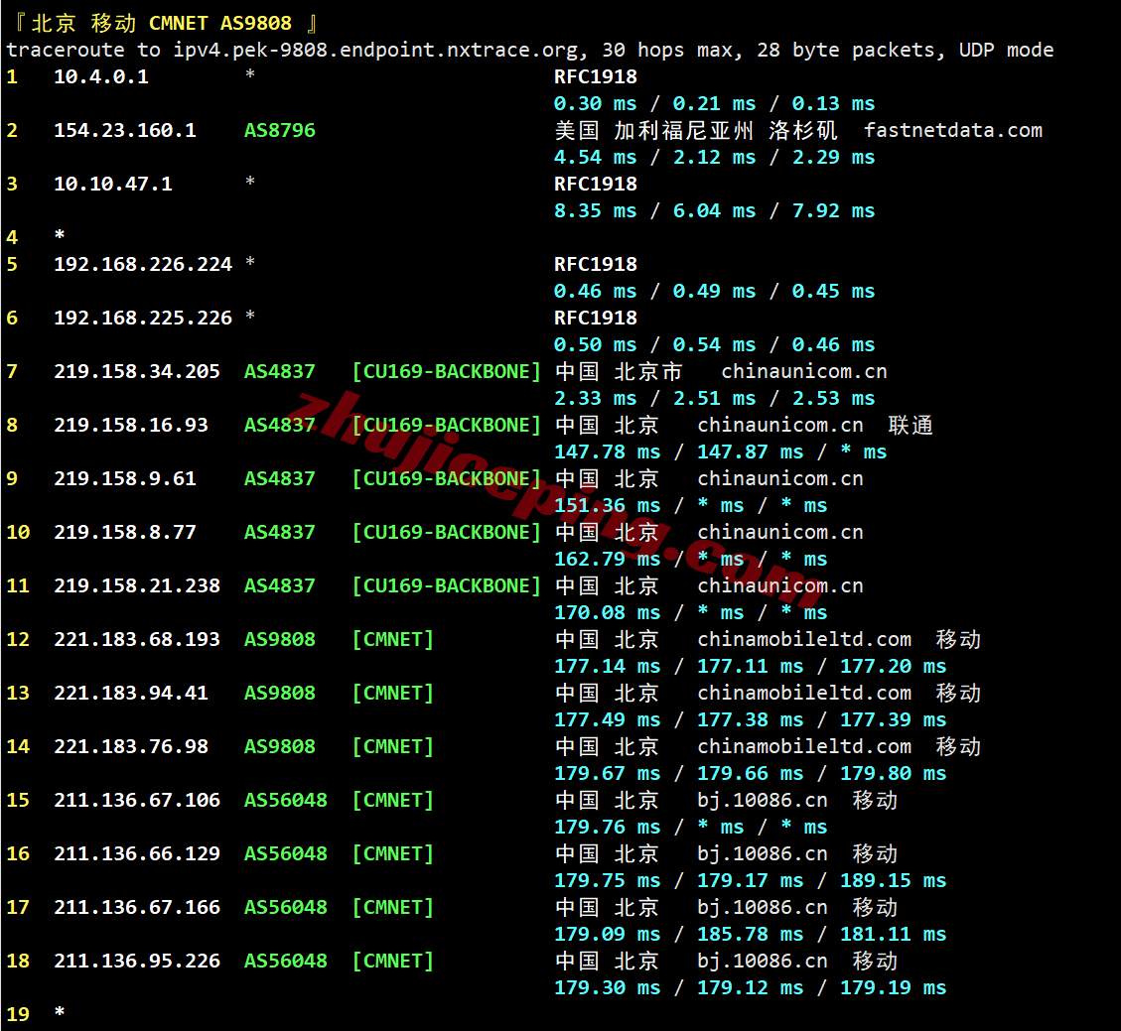
Task: Click the 185.78 ms latency value
Action: coord(750,935)
